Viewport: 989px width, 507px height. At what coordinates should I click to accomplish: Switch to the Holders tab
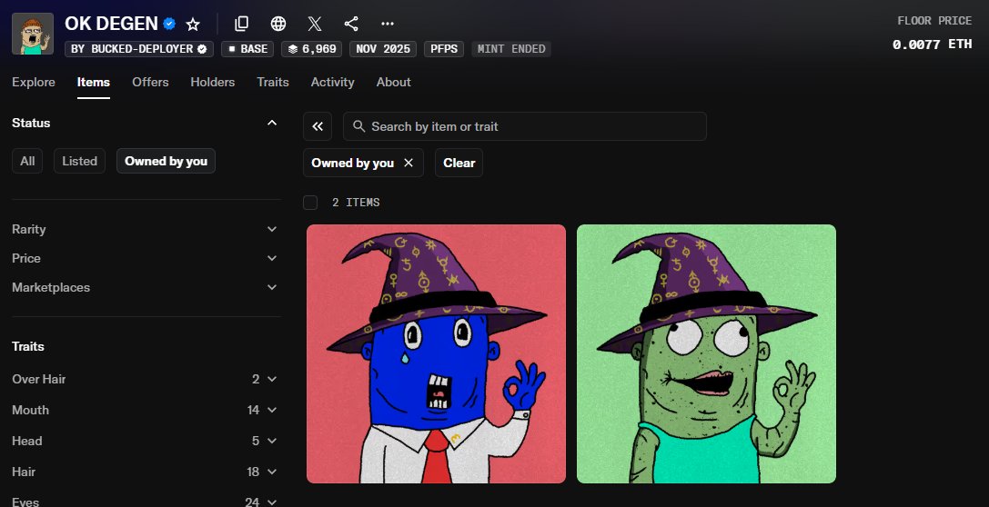pos(212,82)
